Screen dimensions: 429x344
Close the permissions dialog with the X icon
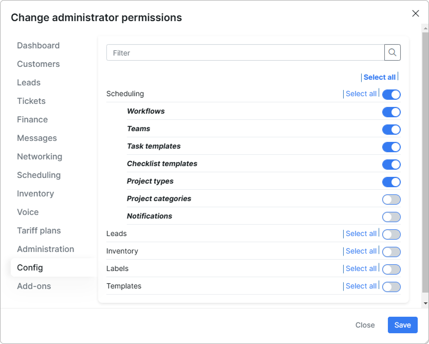click(415, 13)
